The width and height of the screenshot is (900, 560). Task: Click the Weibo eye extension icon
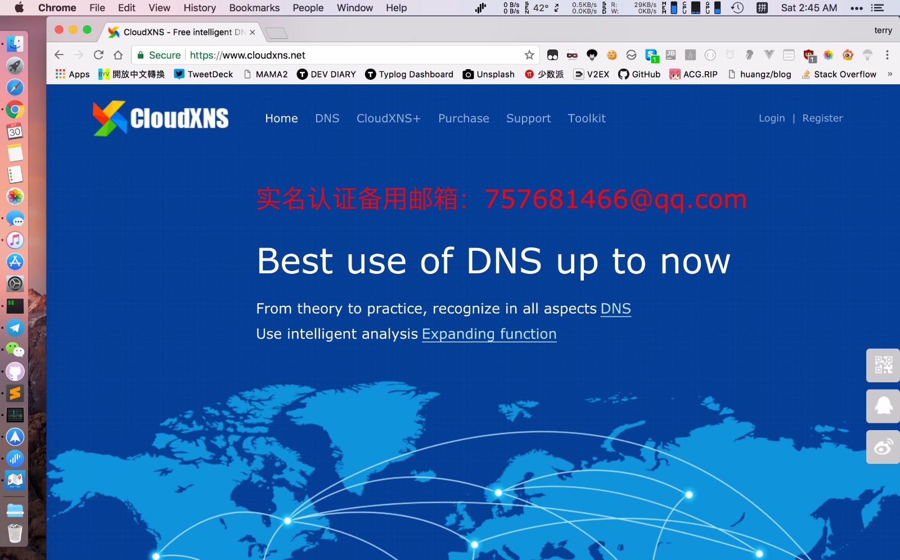click(x=848, y=55)
